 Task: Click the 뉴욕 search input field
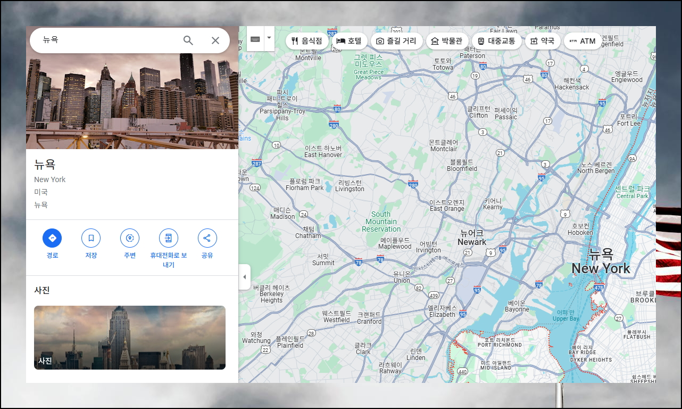pos(106,40)
